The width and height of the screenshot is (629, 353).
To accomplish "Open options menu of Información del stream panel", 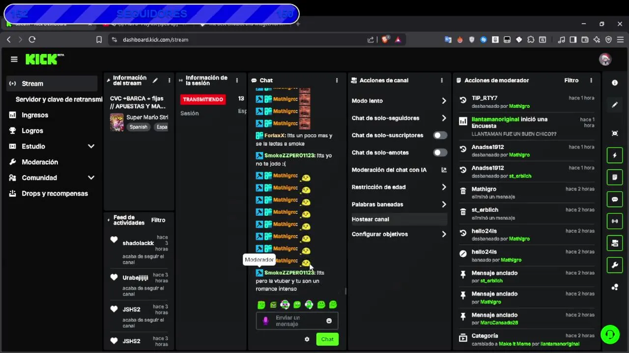I will [169, 80].
